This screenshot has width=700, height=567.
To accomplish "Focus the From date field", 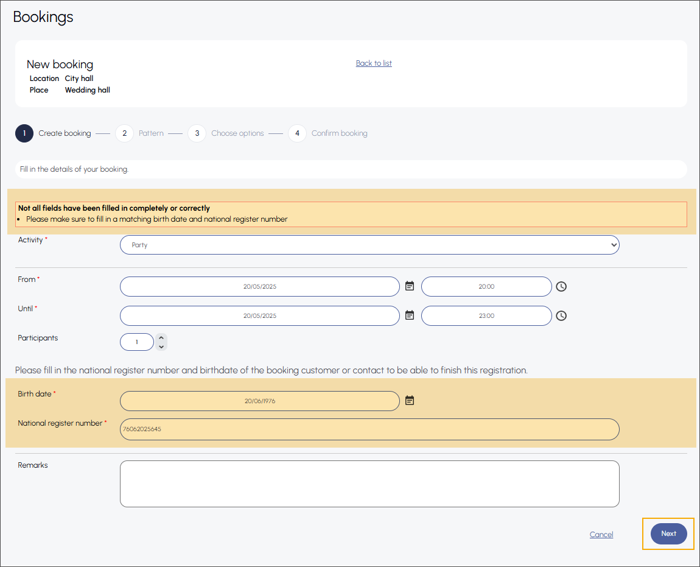I will point(260,286).
